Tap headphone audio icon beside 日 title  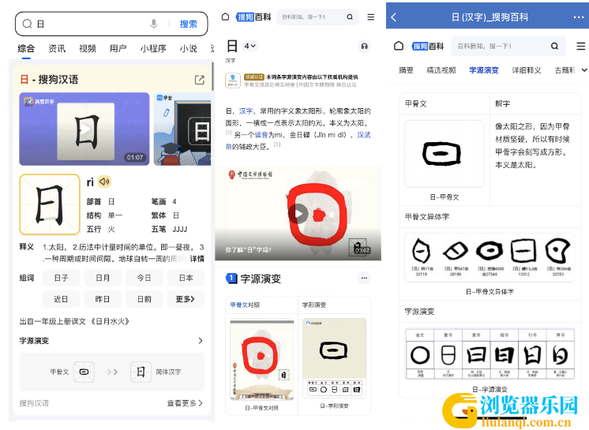pos(364,46)
